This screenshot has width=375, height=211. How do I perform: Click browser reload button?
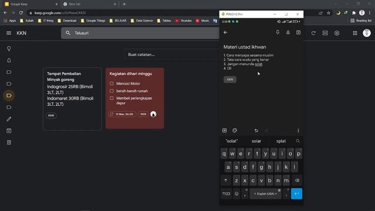tap(21, 13)
